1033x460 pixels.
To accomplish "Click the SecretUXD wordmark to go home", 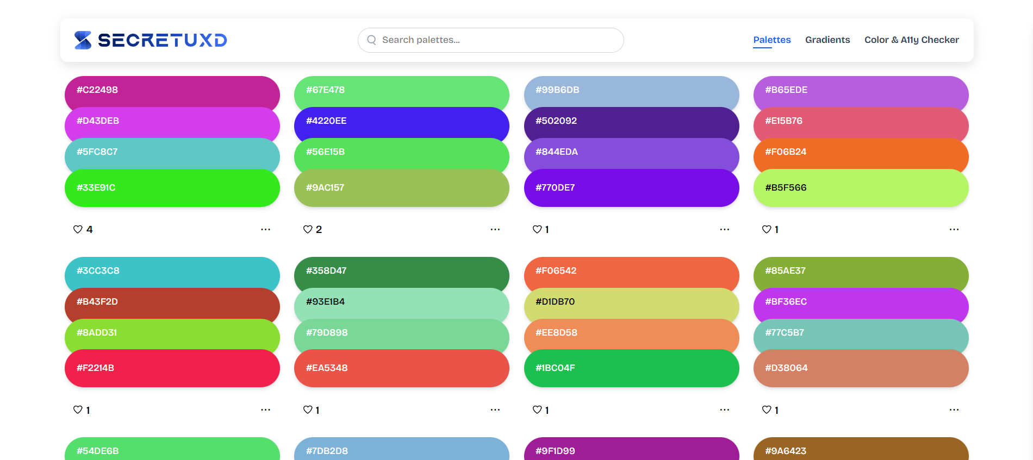I will point(162,40).
